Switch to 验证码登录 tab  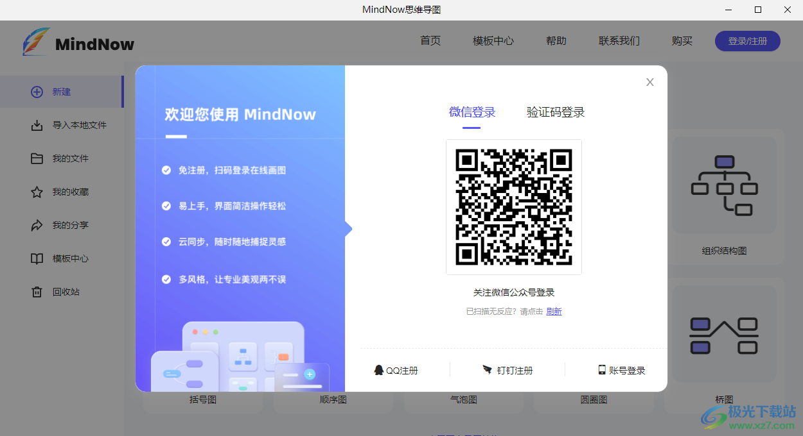click(x=556, y=112)
